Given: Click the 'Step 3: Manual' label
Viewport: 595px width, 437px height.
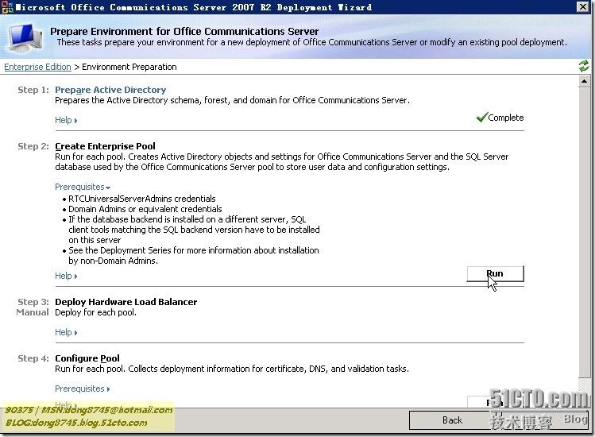Looking at the screenshot, I should (x=33, y=307).
